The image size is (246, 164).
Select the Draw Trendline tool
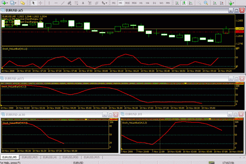[63, 3]
